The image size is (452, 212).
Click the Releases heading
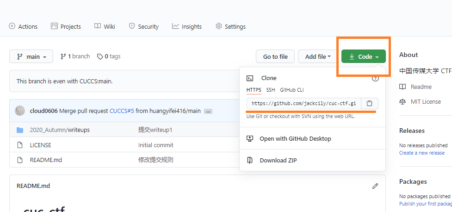[412, 131]
